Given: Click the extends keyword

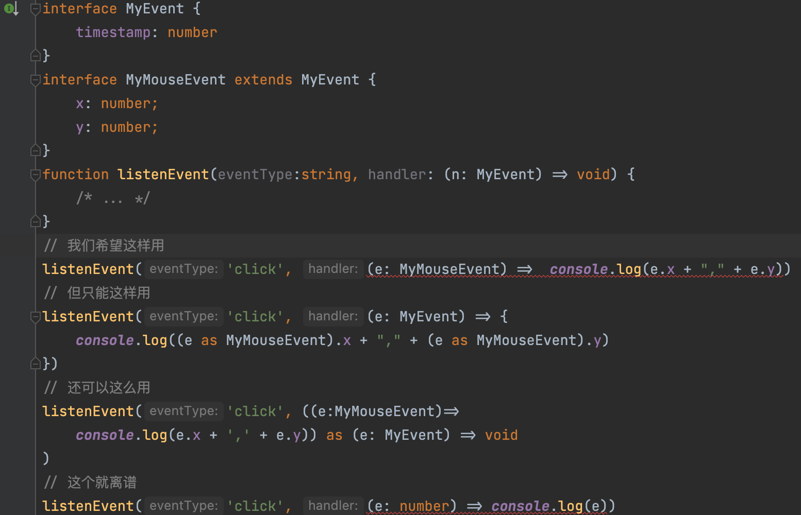Looking at the screenshot, I should [x=263, y=80].
